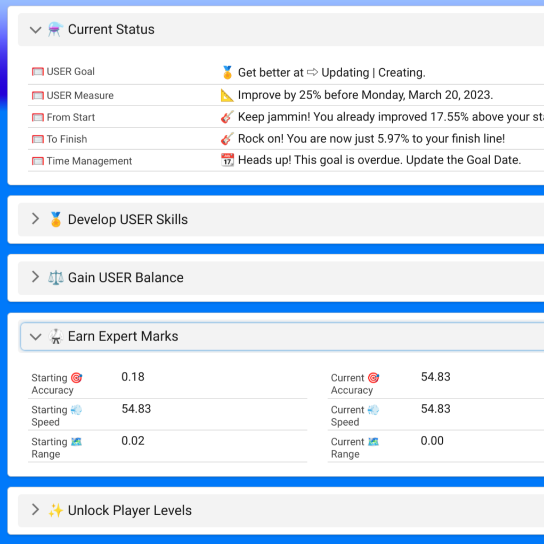The width and height of the screenshot is (544, 544).
Task: Expand the Gain USER Balance chevron
Action: (35, 277)
